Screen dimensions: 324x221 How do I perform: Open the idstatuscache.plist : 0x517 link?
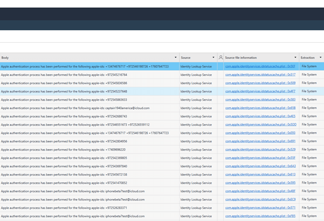[x=260, y=75]
